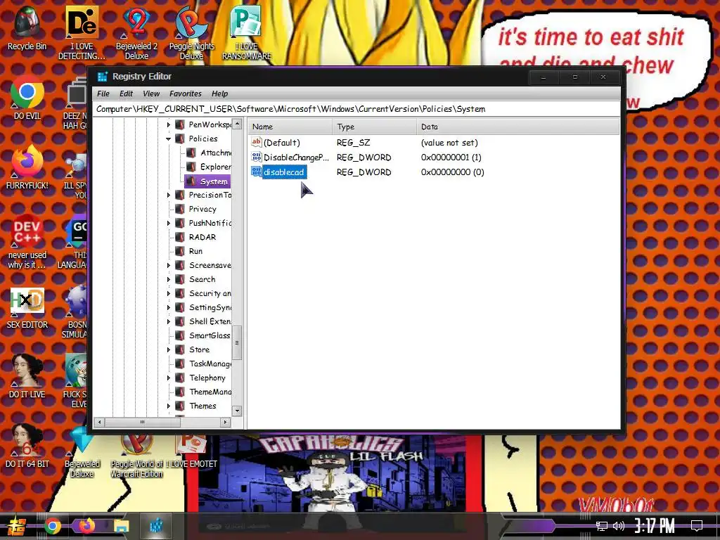Open the I LOVE DETECTING desktop icon

[x=82, y=32]
